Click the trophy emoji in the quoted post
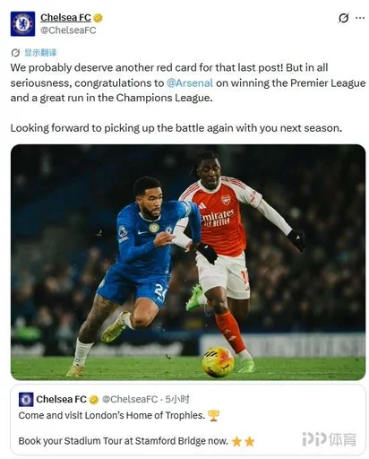This screenshot has height=459, width=369. [x=213, y=415]
